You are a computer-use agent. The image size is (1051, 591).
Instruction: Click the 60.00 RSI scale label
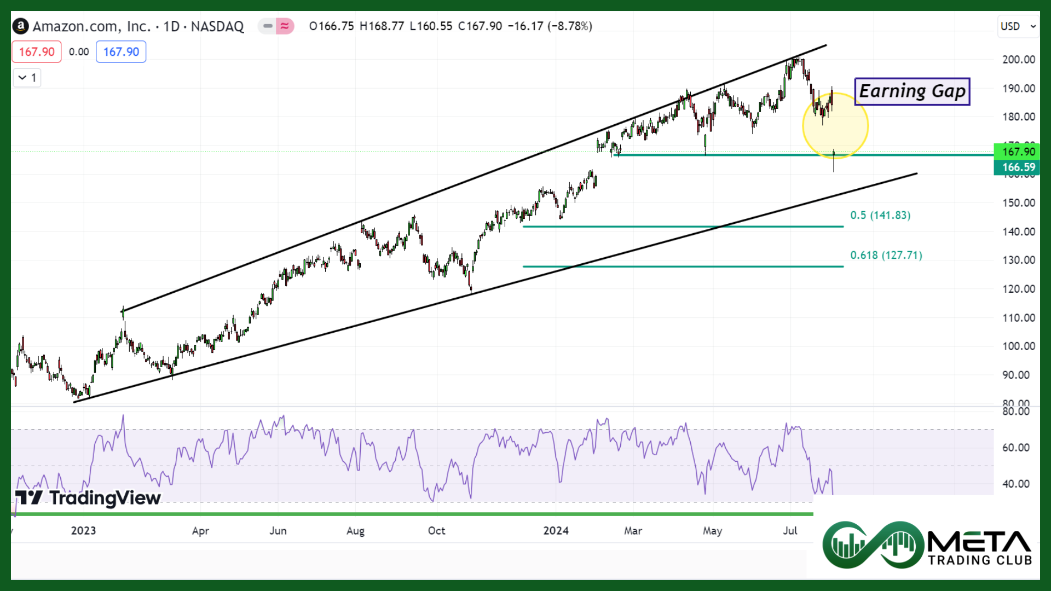(x=1015, y=448)
